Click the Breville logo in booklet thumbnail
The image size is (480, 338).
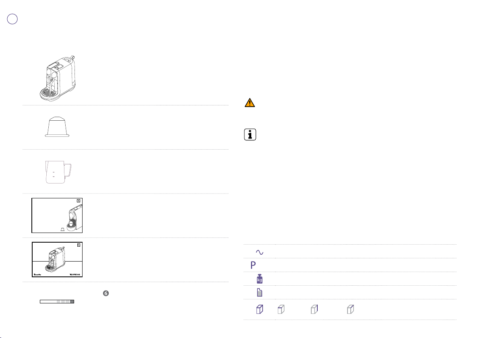click(37, 274)
